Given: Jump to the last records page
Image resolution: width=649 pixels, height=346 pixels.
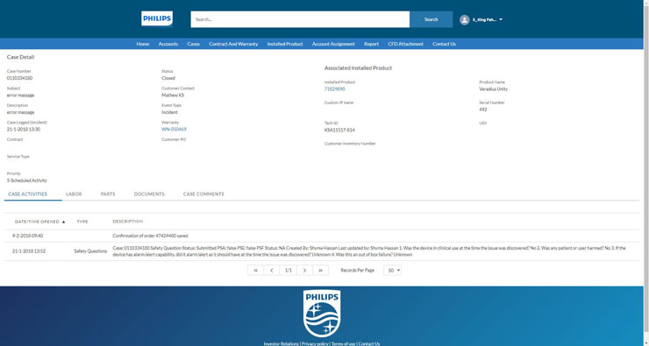Looking at the screenshot, I should [x=320, y=271].
